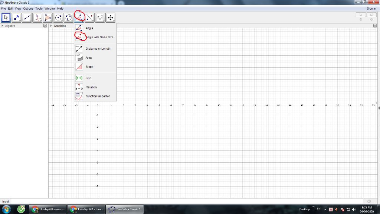Click the Redo arrow button
Screen dimensions: 380x214
click(x=371, y=15)
